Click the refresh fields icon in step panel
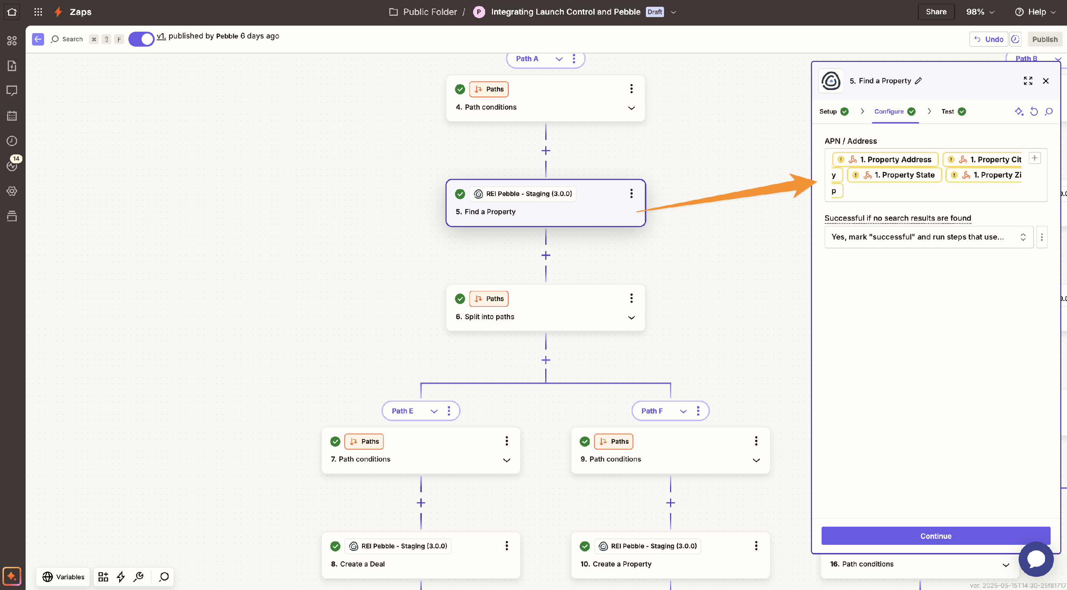Image resolution: width=1067 pixels, height=590 pixels. click(x=1034, y=111)
